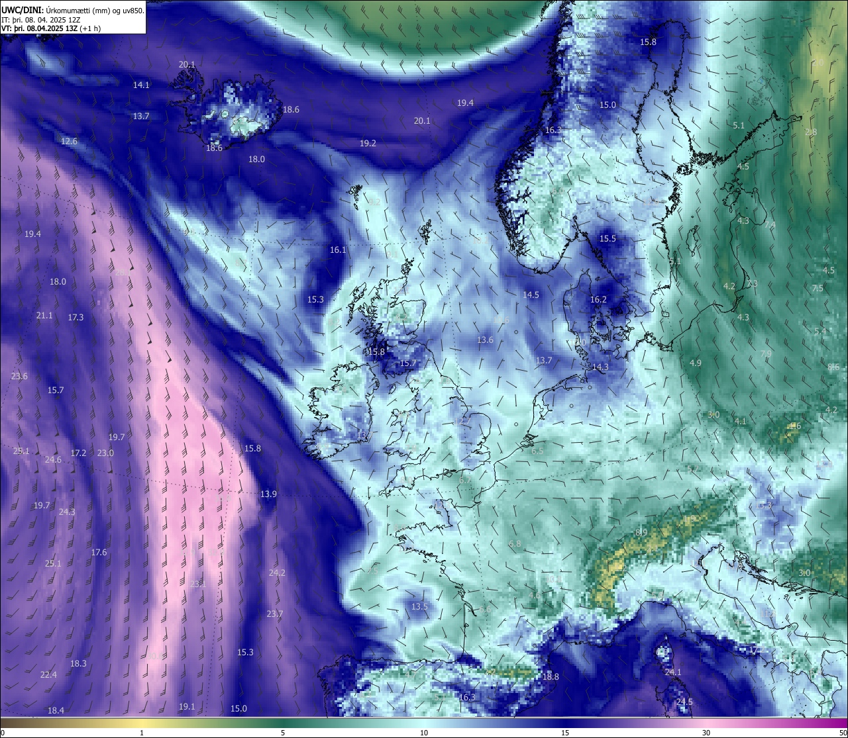Click the 30 tick label on the color scale
The height and width of the screenshot is (738, 848).
point(706,733)
